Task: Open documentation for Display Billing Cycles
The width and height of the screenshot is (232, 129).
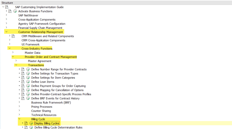Action: pyautogui.click(x=26, y=123)
